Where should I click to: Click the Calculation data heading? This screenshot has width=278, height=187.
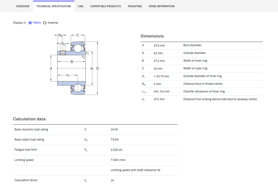pos(29,119)
